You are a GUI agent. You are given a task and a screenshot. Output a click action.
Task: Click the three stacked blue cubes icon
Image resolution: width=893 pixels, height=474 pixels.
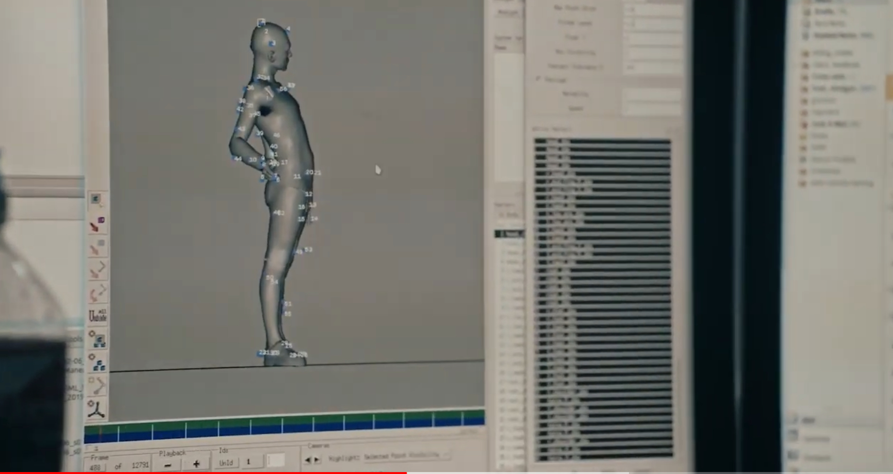(98, 362)
